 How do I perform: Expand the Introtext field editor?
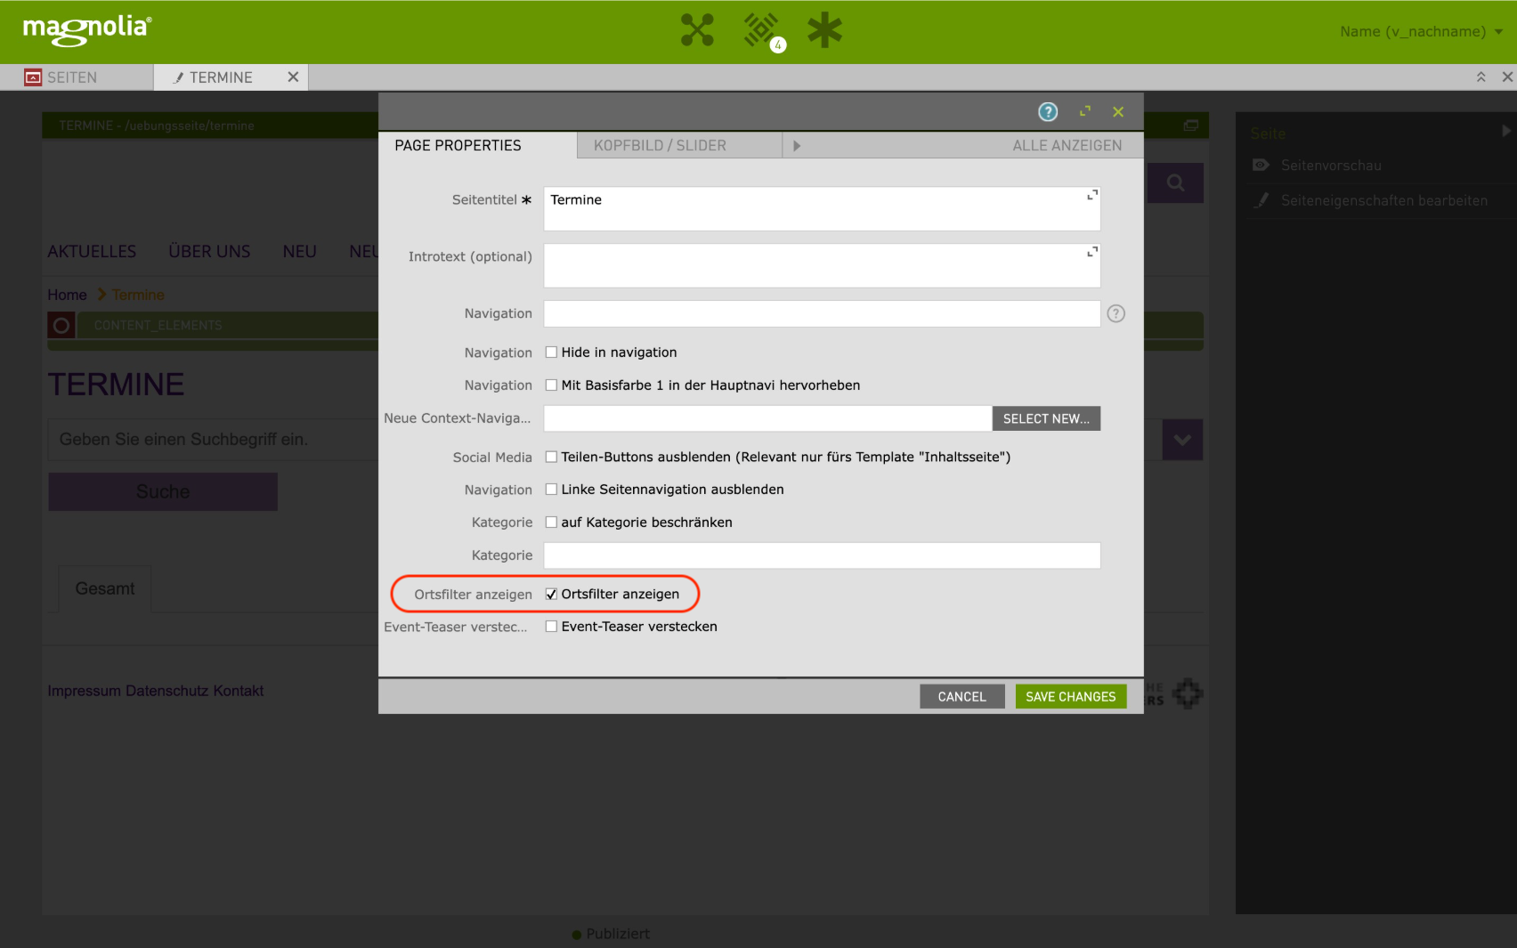[1092, 252]
